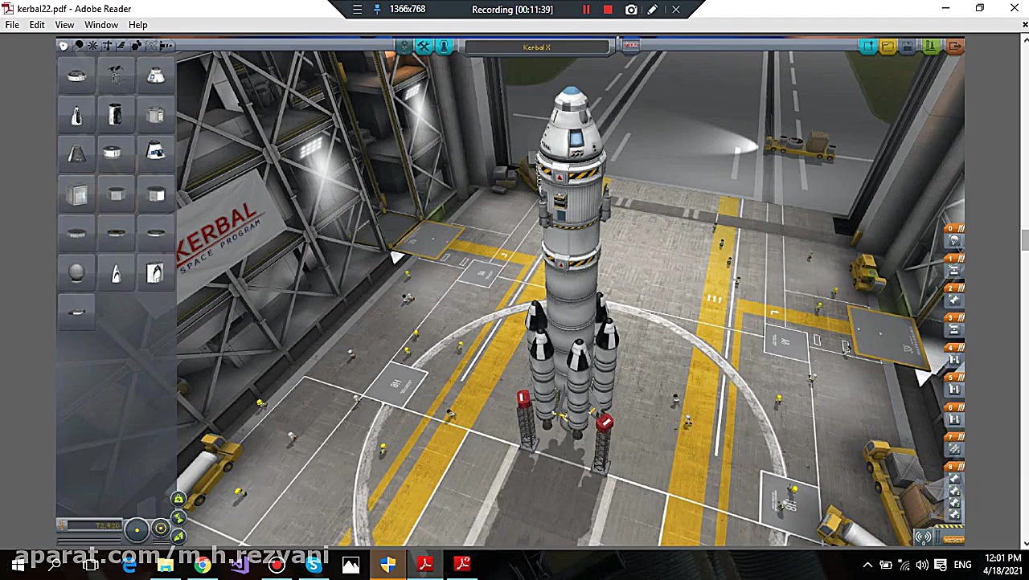1029x580 pixels.
Task: Switch input language via ENG indicator
Action: (962, 565)
